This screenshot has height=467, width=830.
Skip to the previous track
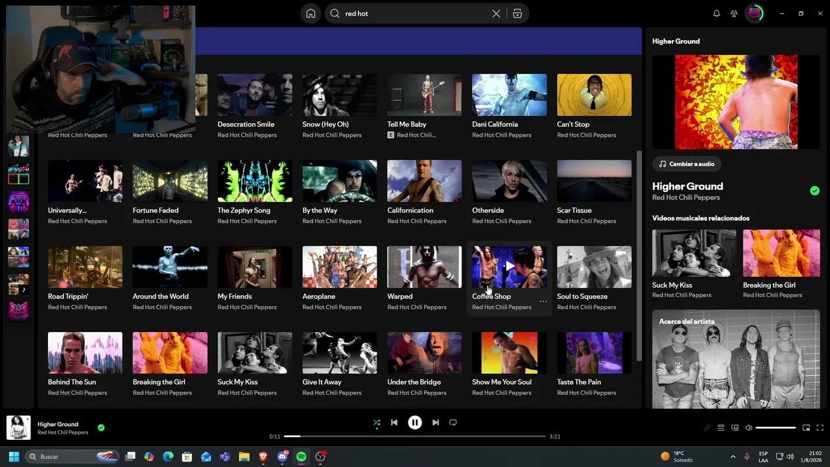click(394, 423)
